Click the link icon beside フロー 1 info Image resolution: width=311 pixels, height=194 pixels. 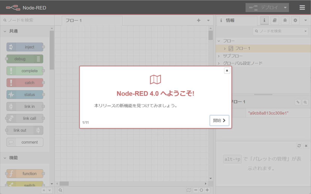[298, 102]
